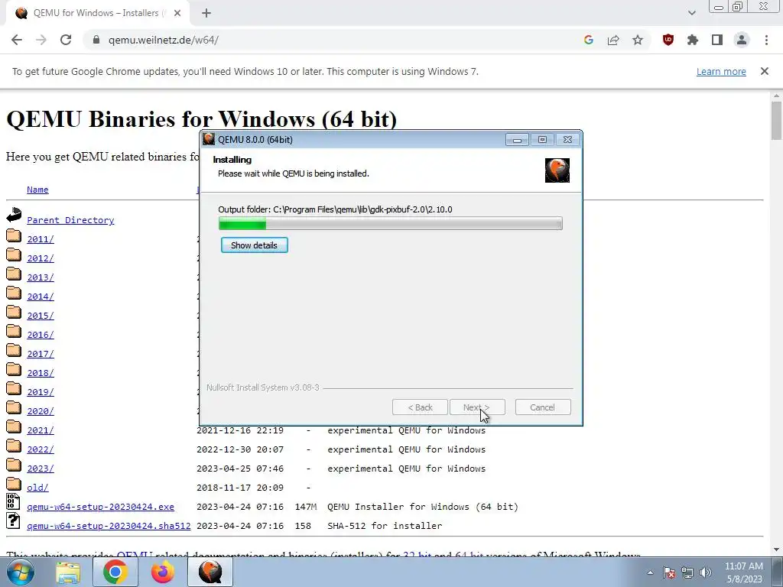Image resolution: width=783 pixels, height=587 pixels.
Task: Open the network tray icon
Action: click(687, 572)
